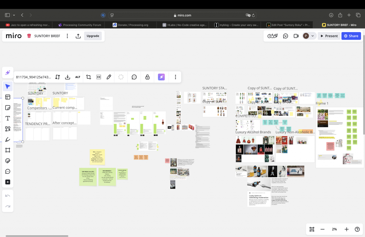The image size is (365, 237).
Task: Show Safari tab overview
Action: [x=358, y=15]
